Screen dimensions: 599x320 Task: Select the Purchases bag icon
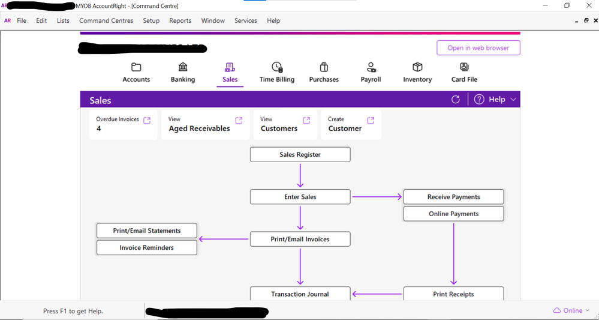[x=324, y=67]
